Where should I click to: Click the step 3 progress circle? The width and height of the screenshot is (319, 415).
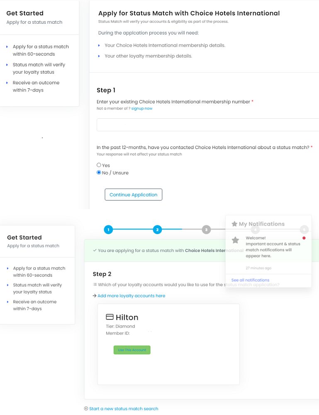click(x=206, y=229)
